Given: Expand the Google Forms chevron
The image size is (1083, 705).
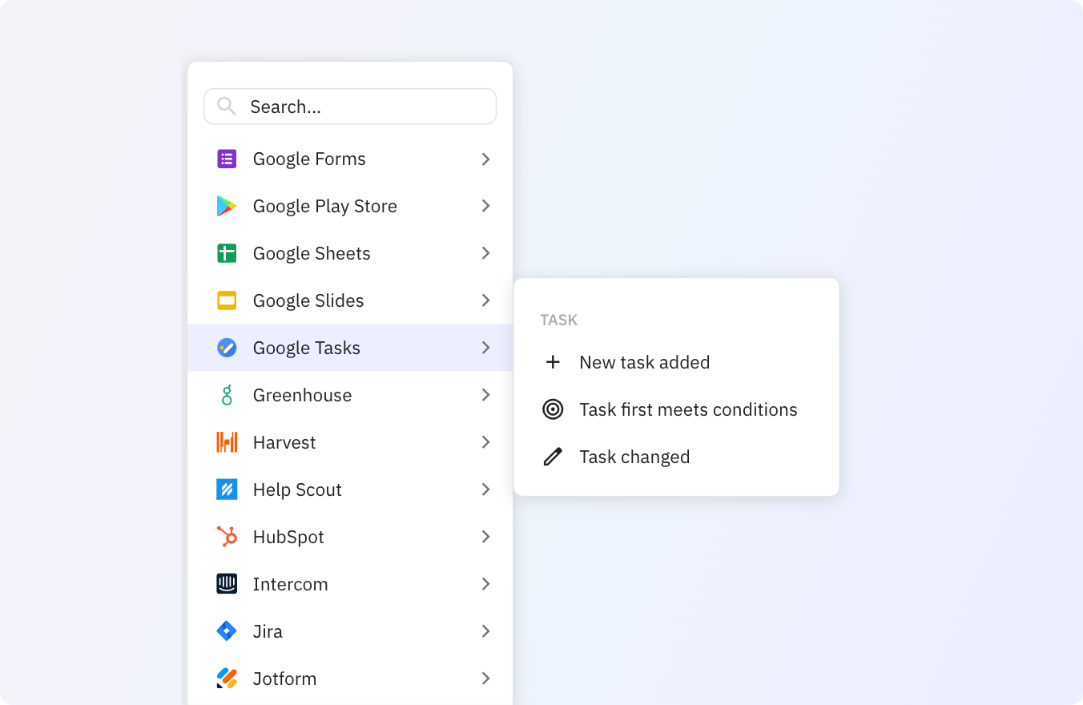Looking at the screenshot, I should click(485, 159).
